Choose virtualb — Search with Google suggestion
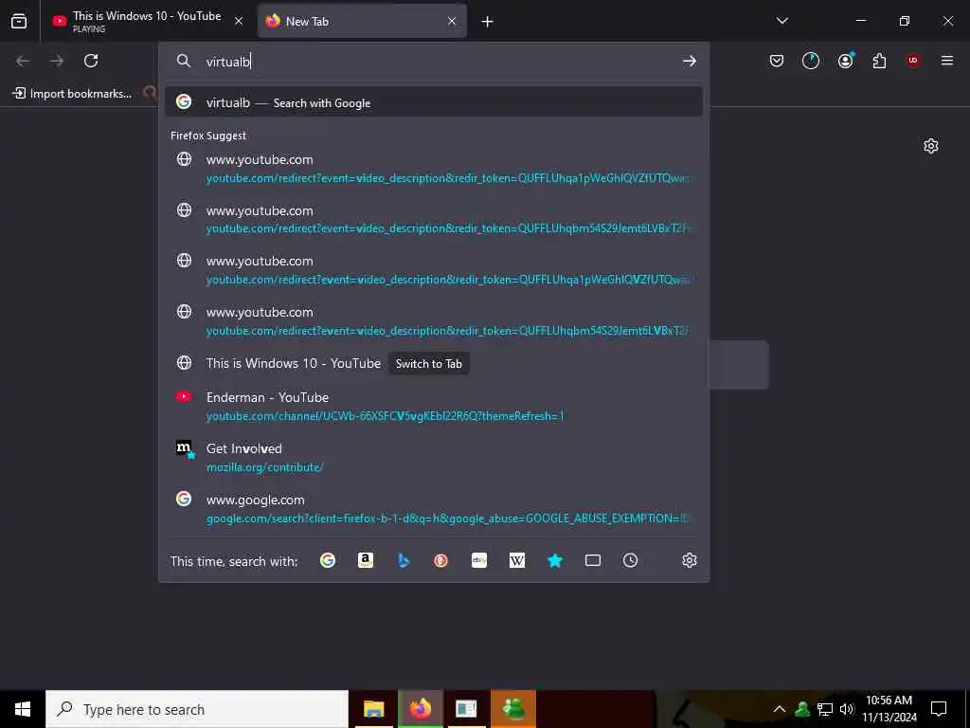The height and width of the screenshot is (728, 970). pos(434,102)
